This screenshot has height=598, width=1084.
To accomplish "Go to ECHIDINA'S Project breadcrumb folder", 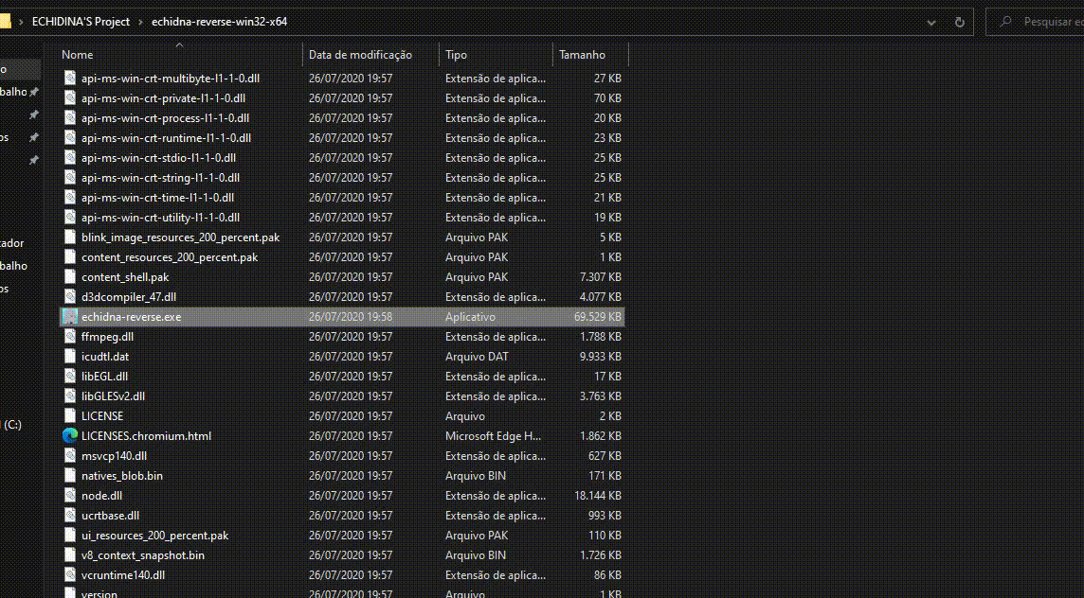I will click(81, 22).
